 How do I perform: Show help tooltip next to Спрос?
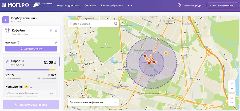tap(23, 61)
